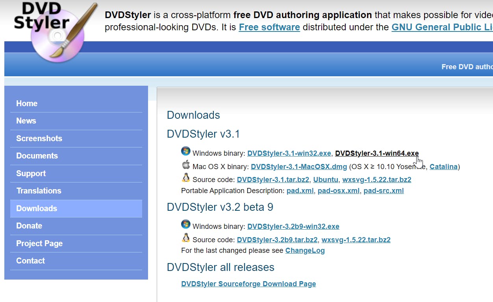
Task: Download DVDStyler-3.1-win64.exe
Action: coord(377,153)
